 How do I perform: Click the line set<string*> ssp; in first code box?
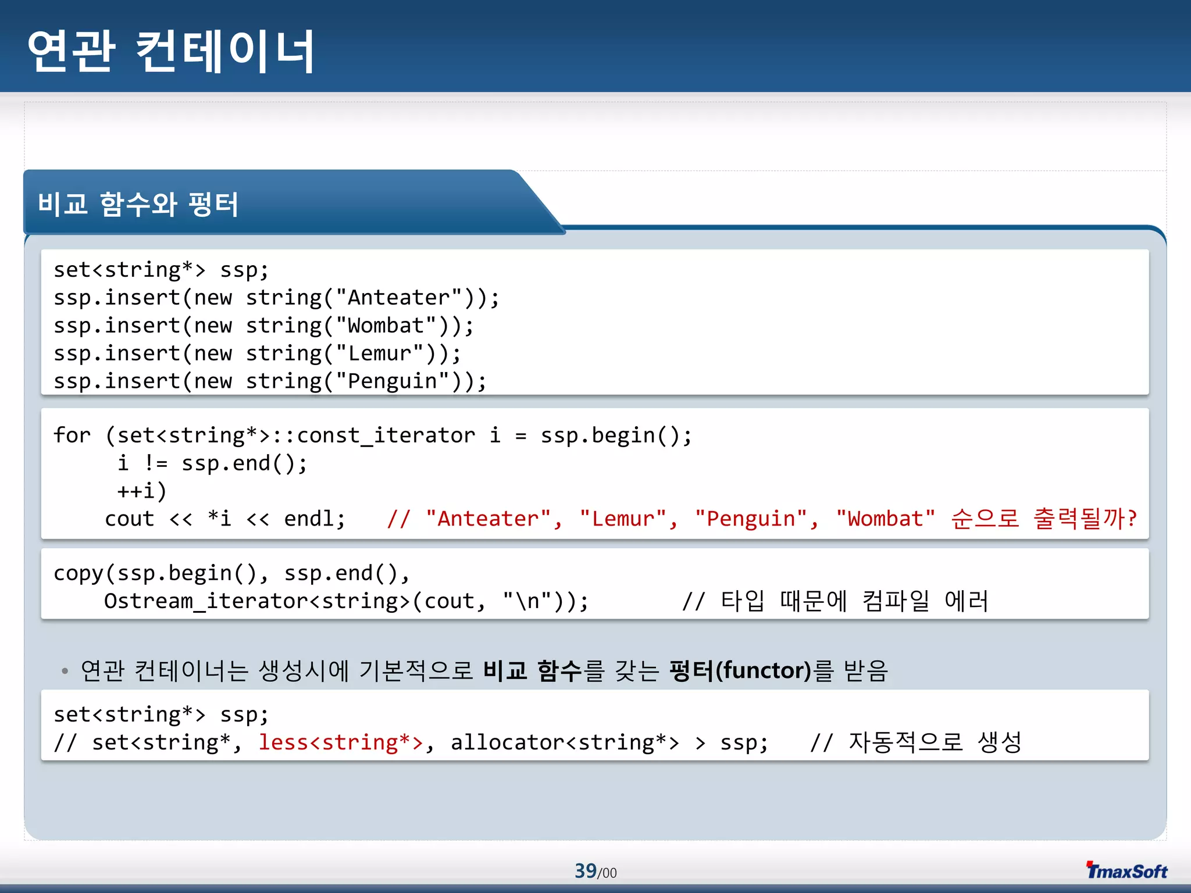[161, 270]
